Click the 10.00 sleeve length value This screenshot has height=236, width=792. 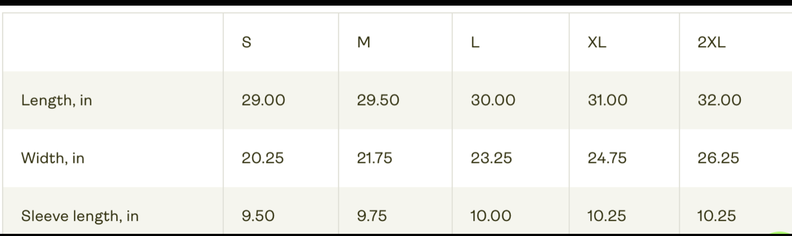[491, 216]
